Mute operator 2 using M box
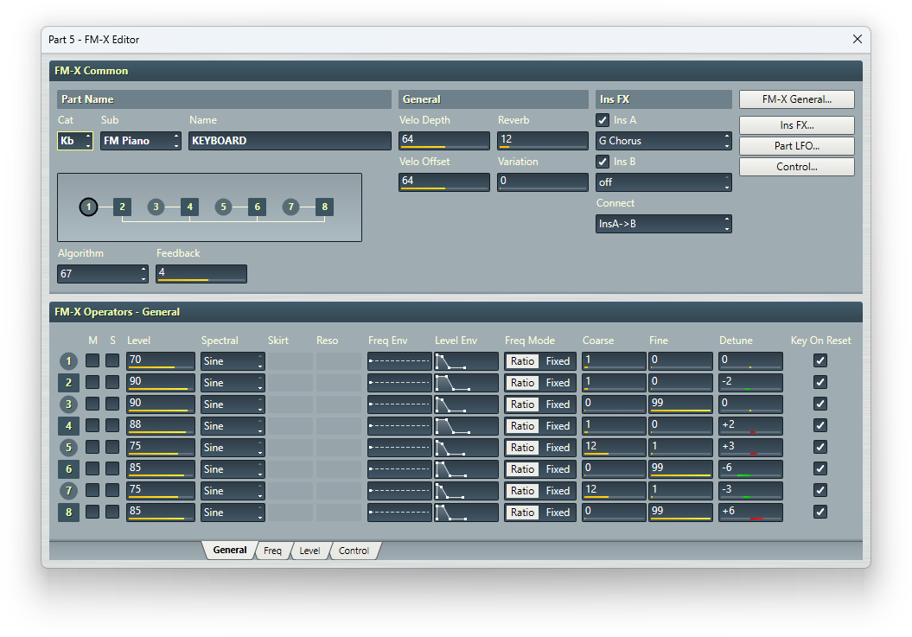The image size is (912, 637). (92, 382)
